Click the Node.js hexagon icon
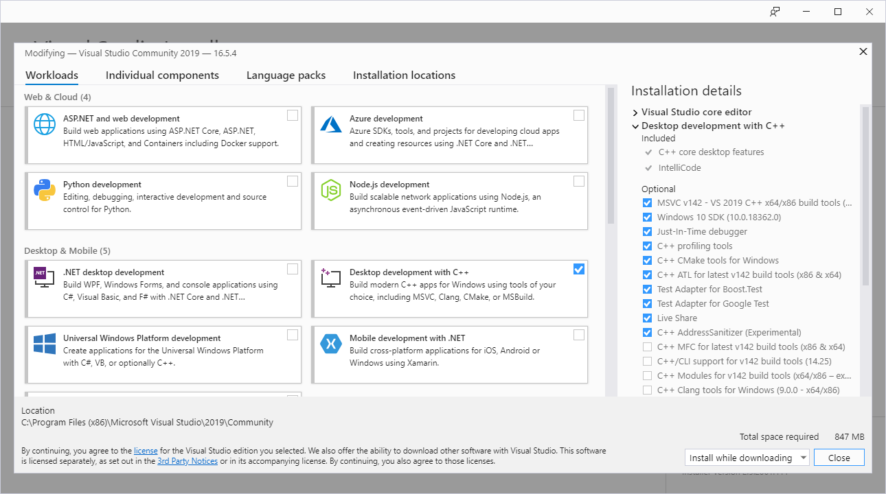886x494 pixels. click(x=331, y=190)
